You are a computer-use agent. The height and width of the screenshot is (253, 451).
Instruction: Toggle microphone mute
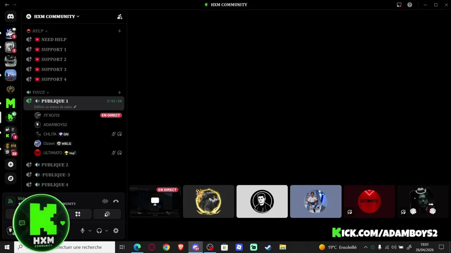82,231
